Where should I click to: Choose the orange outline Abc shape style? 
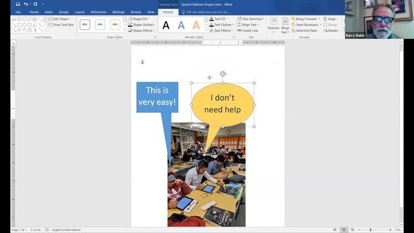point(115,25)
